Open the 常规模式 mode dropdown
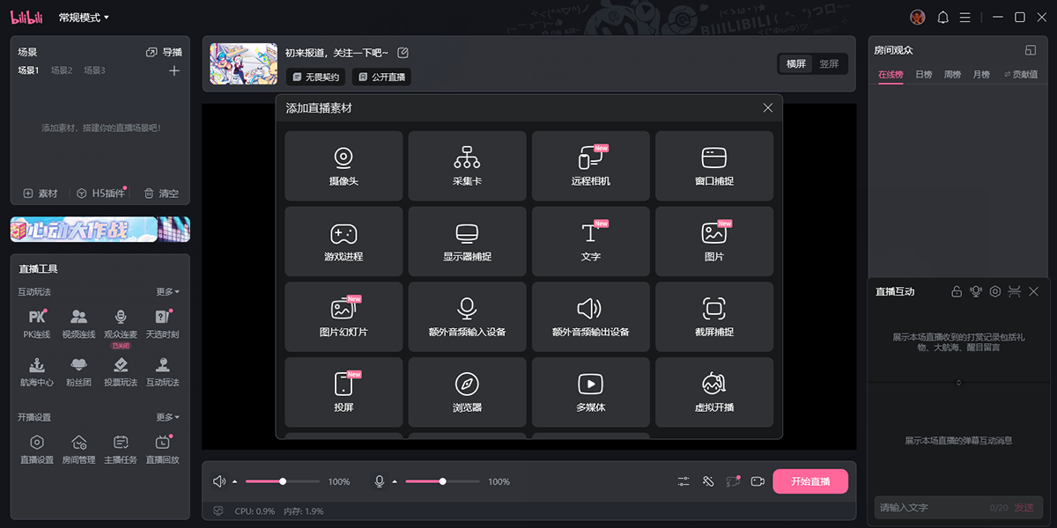The height and width of the screenshot is (528, 1057). tap(85, 18)
